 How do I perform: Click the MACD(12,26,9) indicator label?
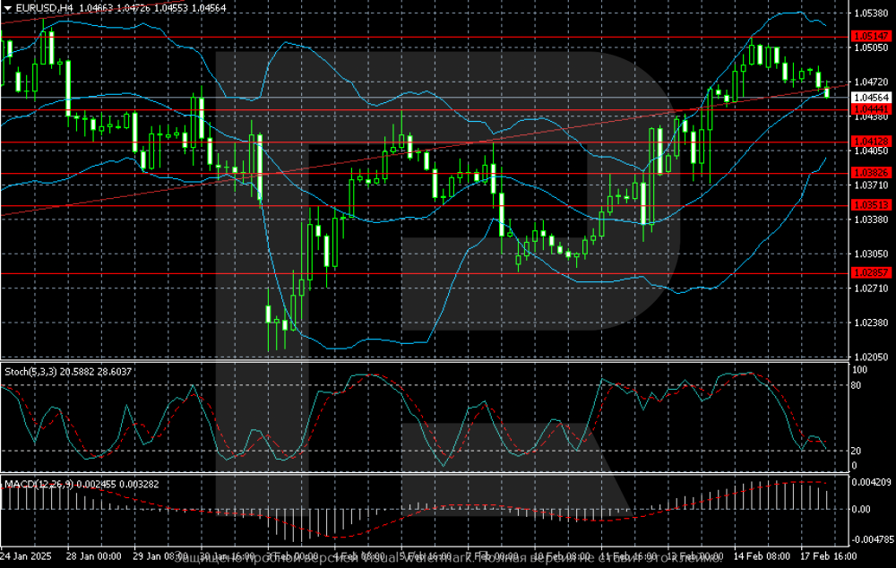click(x=36, y=485)
